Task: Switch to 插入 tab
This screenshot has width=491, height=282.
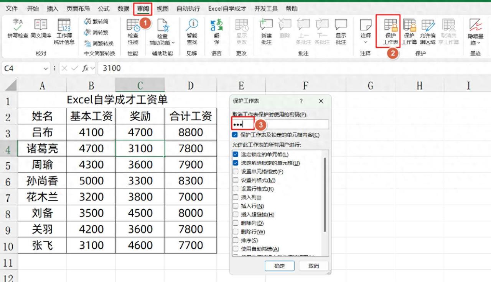Action: coord(53,8)
